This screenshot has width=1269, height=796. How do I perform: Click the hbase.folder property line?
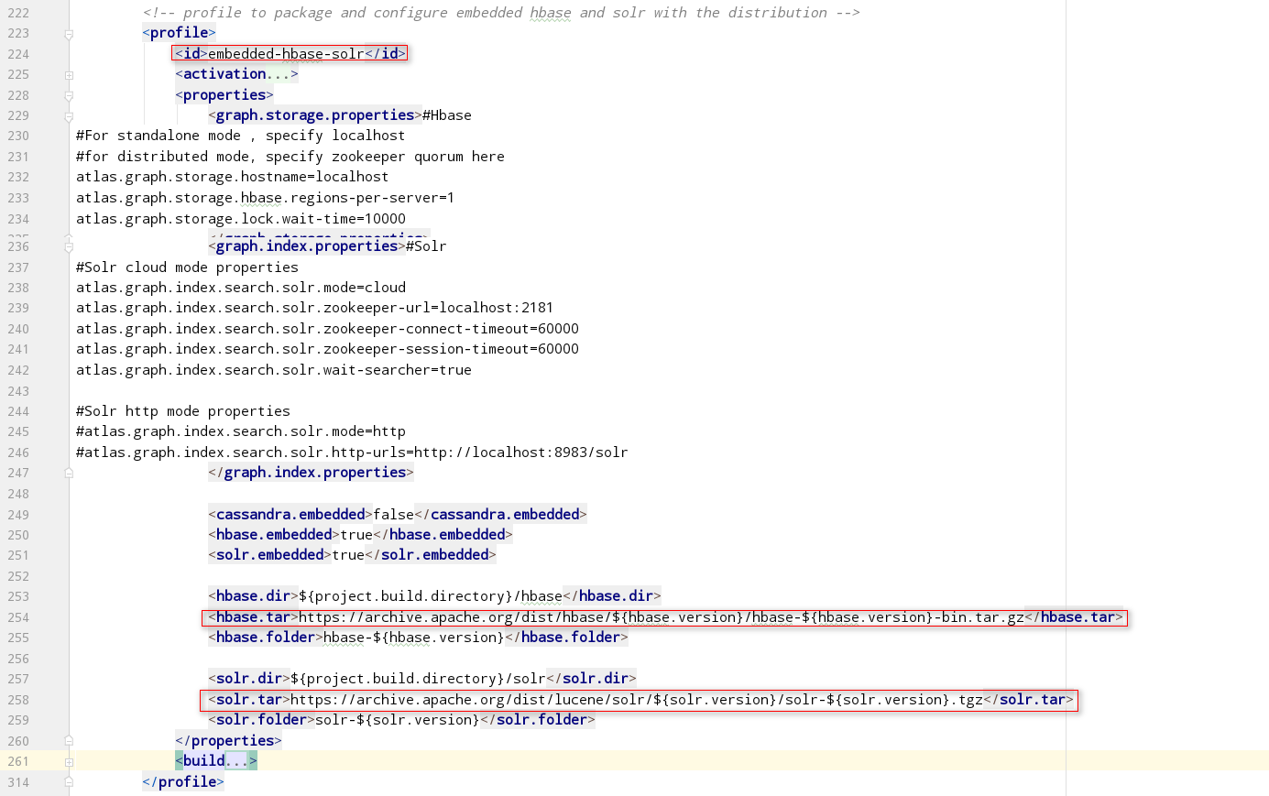pos(419,638)
